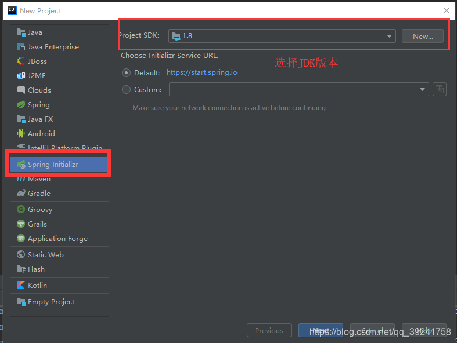Select Java in project type list
Screen dimensions: 457x343
[x=59, y=32]
